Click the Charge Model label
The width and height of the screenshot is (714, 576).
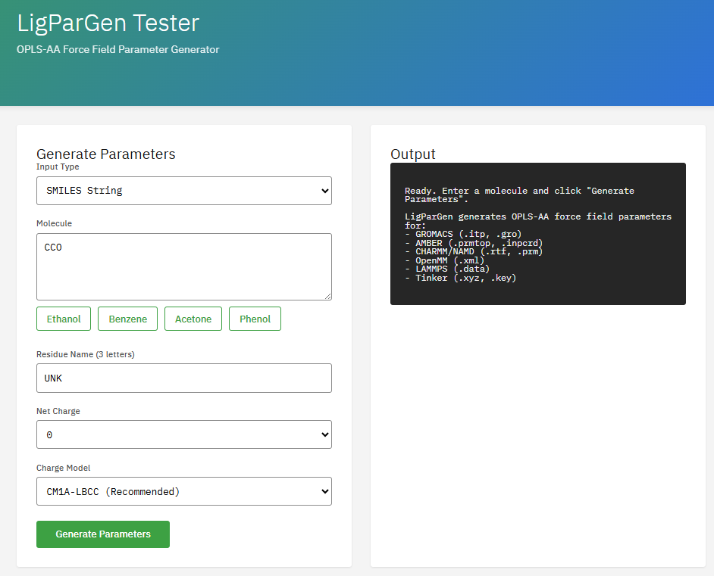63,468
